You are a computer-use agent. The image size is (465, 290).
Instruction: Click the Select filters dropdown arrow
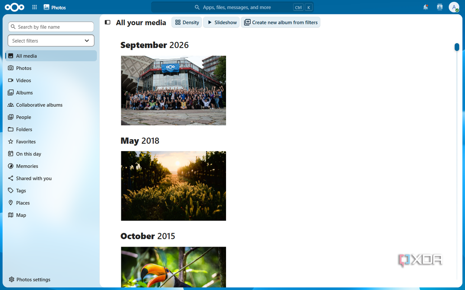tap(87, 41)
